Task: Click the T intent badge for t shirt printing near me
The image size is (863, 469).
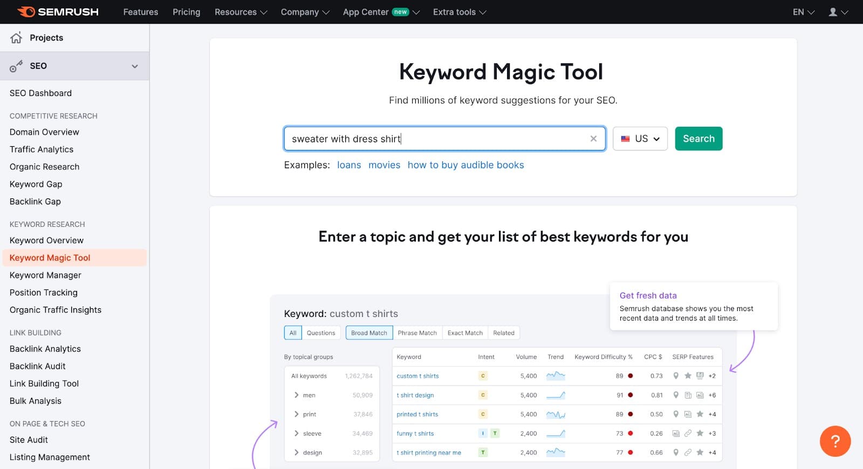Action: pos(483,453)
